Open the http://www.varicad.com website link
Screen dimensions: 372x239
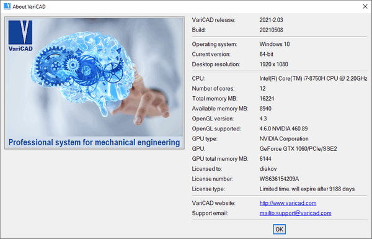point(288,203)
